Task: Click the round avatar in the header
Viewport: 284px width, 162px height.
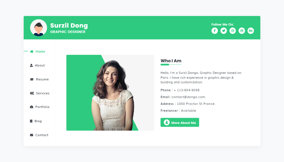Action: (x=39, y=28)
